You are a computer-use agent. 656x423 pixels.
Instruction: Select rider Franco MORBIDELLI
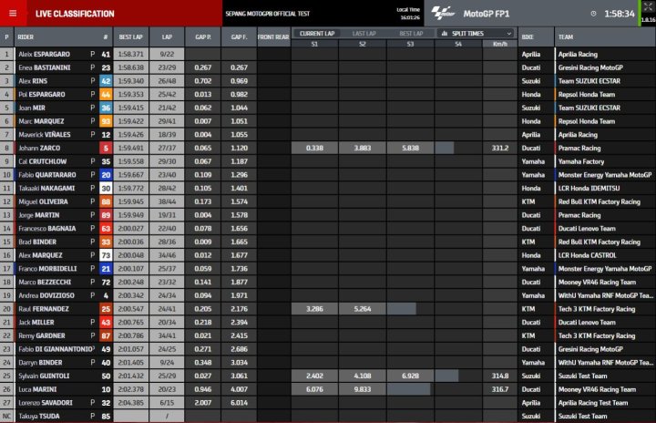click(47, 268)
